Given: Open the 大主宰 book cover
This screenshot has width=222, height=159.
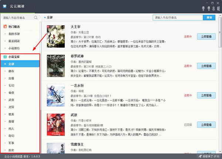Looking at the screenshot, I should (56, 36).
